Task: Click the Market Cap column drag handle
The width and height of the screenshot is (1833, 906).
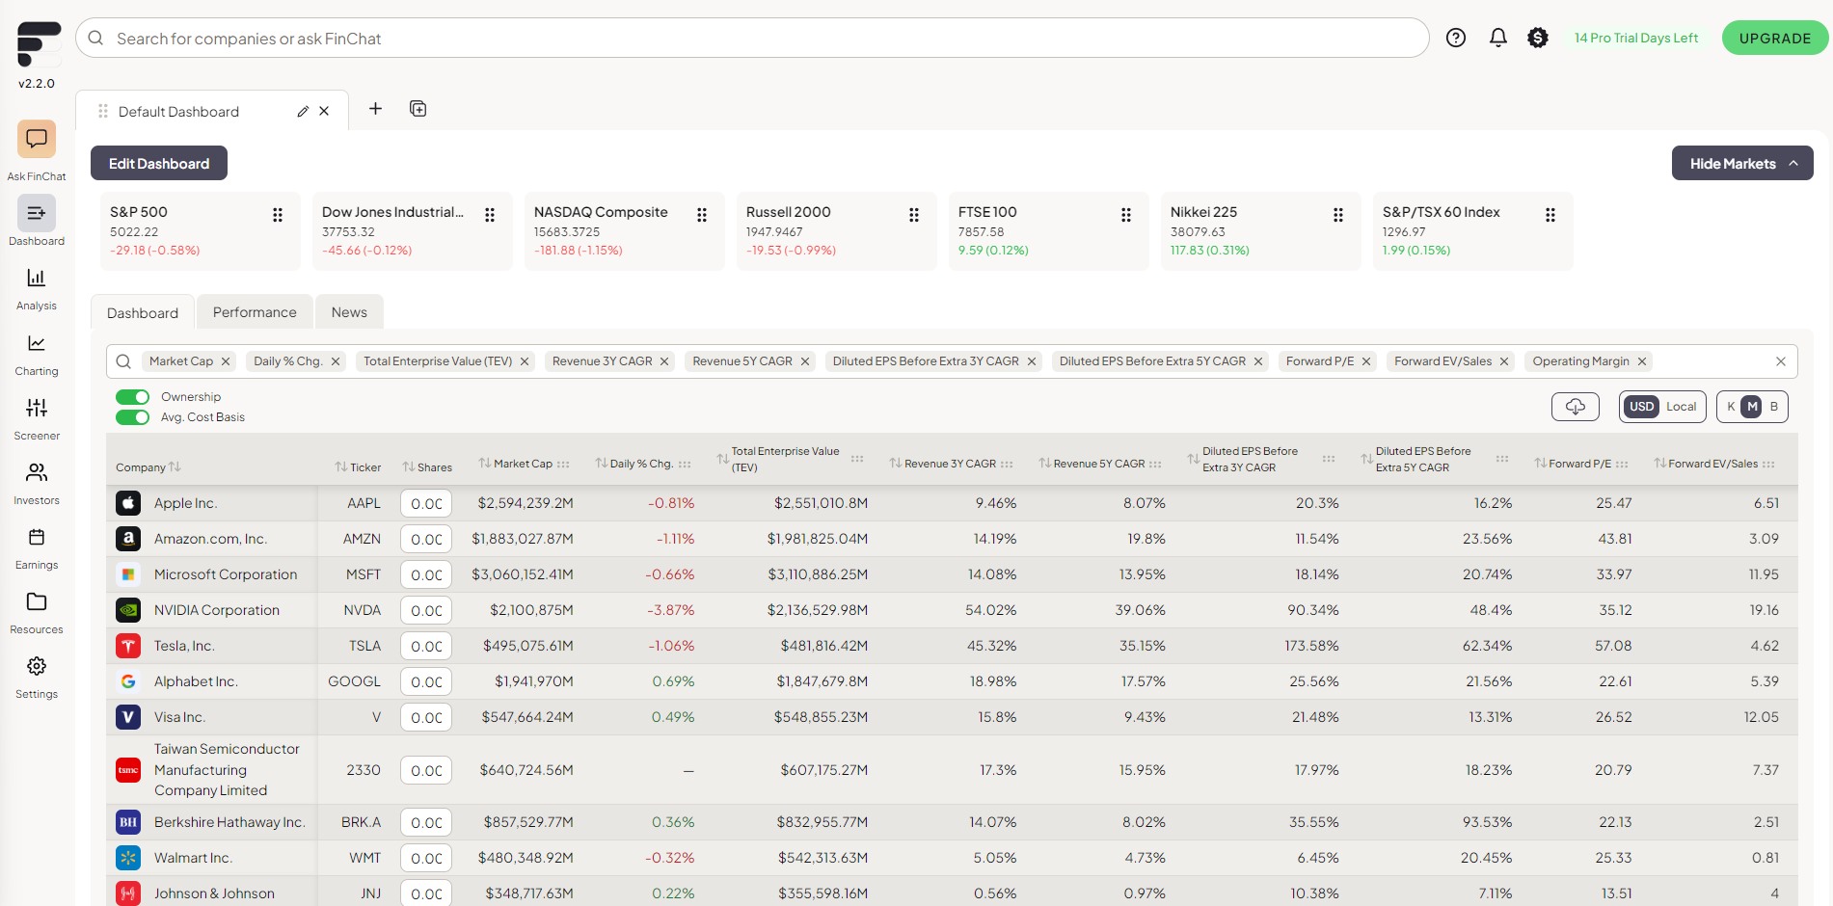Action: pos(564,464)
